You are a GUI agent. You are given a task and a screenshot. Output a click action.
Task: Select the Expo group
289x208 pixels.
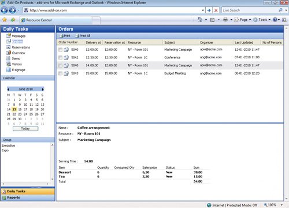click(5, 150)
